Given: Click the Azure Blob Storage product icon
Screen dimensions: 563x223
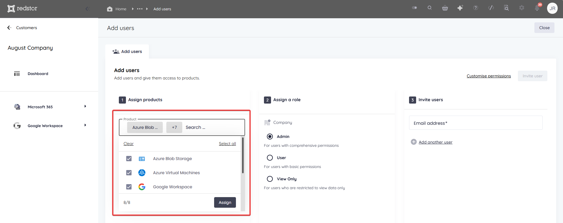Looking at the screenshot, I should pyautogui.click(x=142, y=159).
